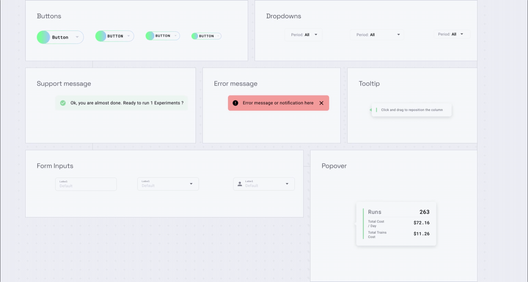Click the green success checkmark icon in support message
This screenshot has width=528, height=282.
[63, 103]
